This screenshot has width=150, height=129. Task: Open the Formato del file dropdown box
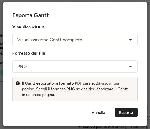tap(75, 67)
